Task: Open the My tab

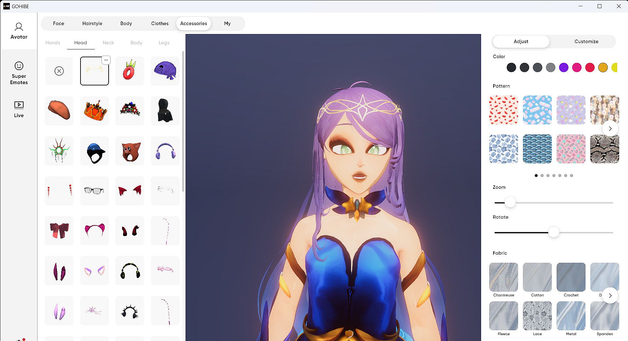Action: [227, 24]
